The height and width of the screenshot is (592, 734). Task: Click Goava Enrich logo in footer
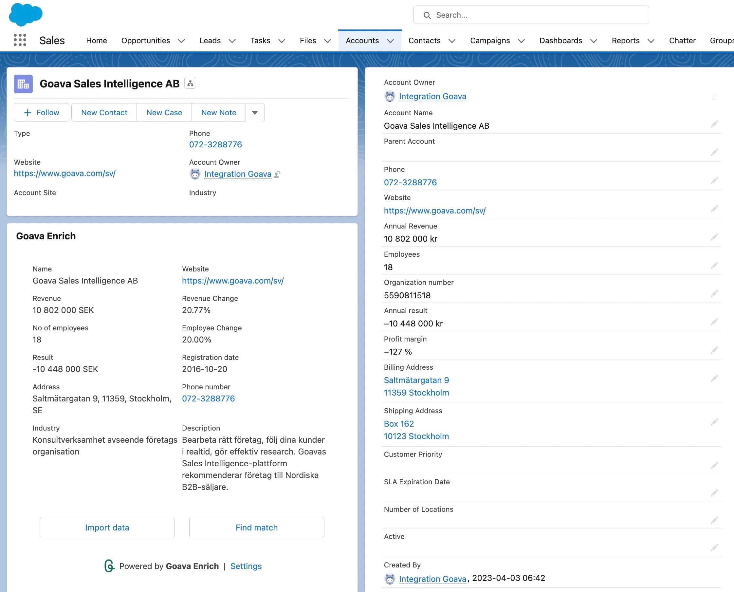(x=109, y=566)
